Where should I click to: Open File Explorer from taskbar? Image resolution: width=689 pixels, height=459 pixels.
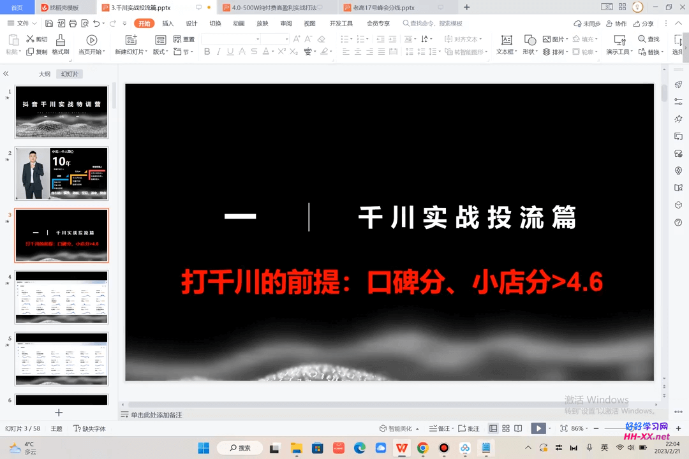[x=297, y=448]
